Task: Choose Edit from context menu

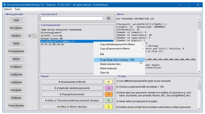Action: point(119,54)
